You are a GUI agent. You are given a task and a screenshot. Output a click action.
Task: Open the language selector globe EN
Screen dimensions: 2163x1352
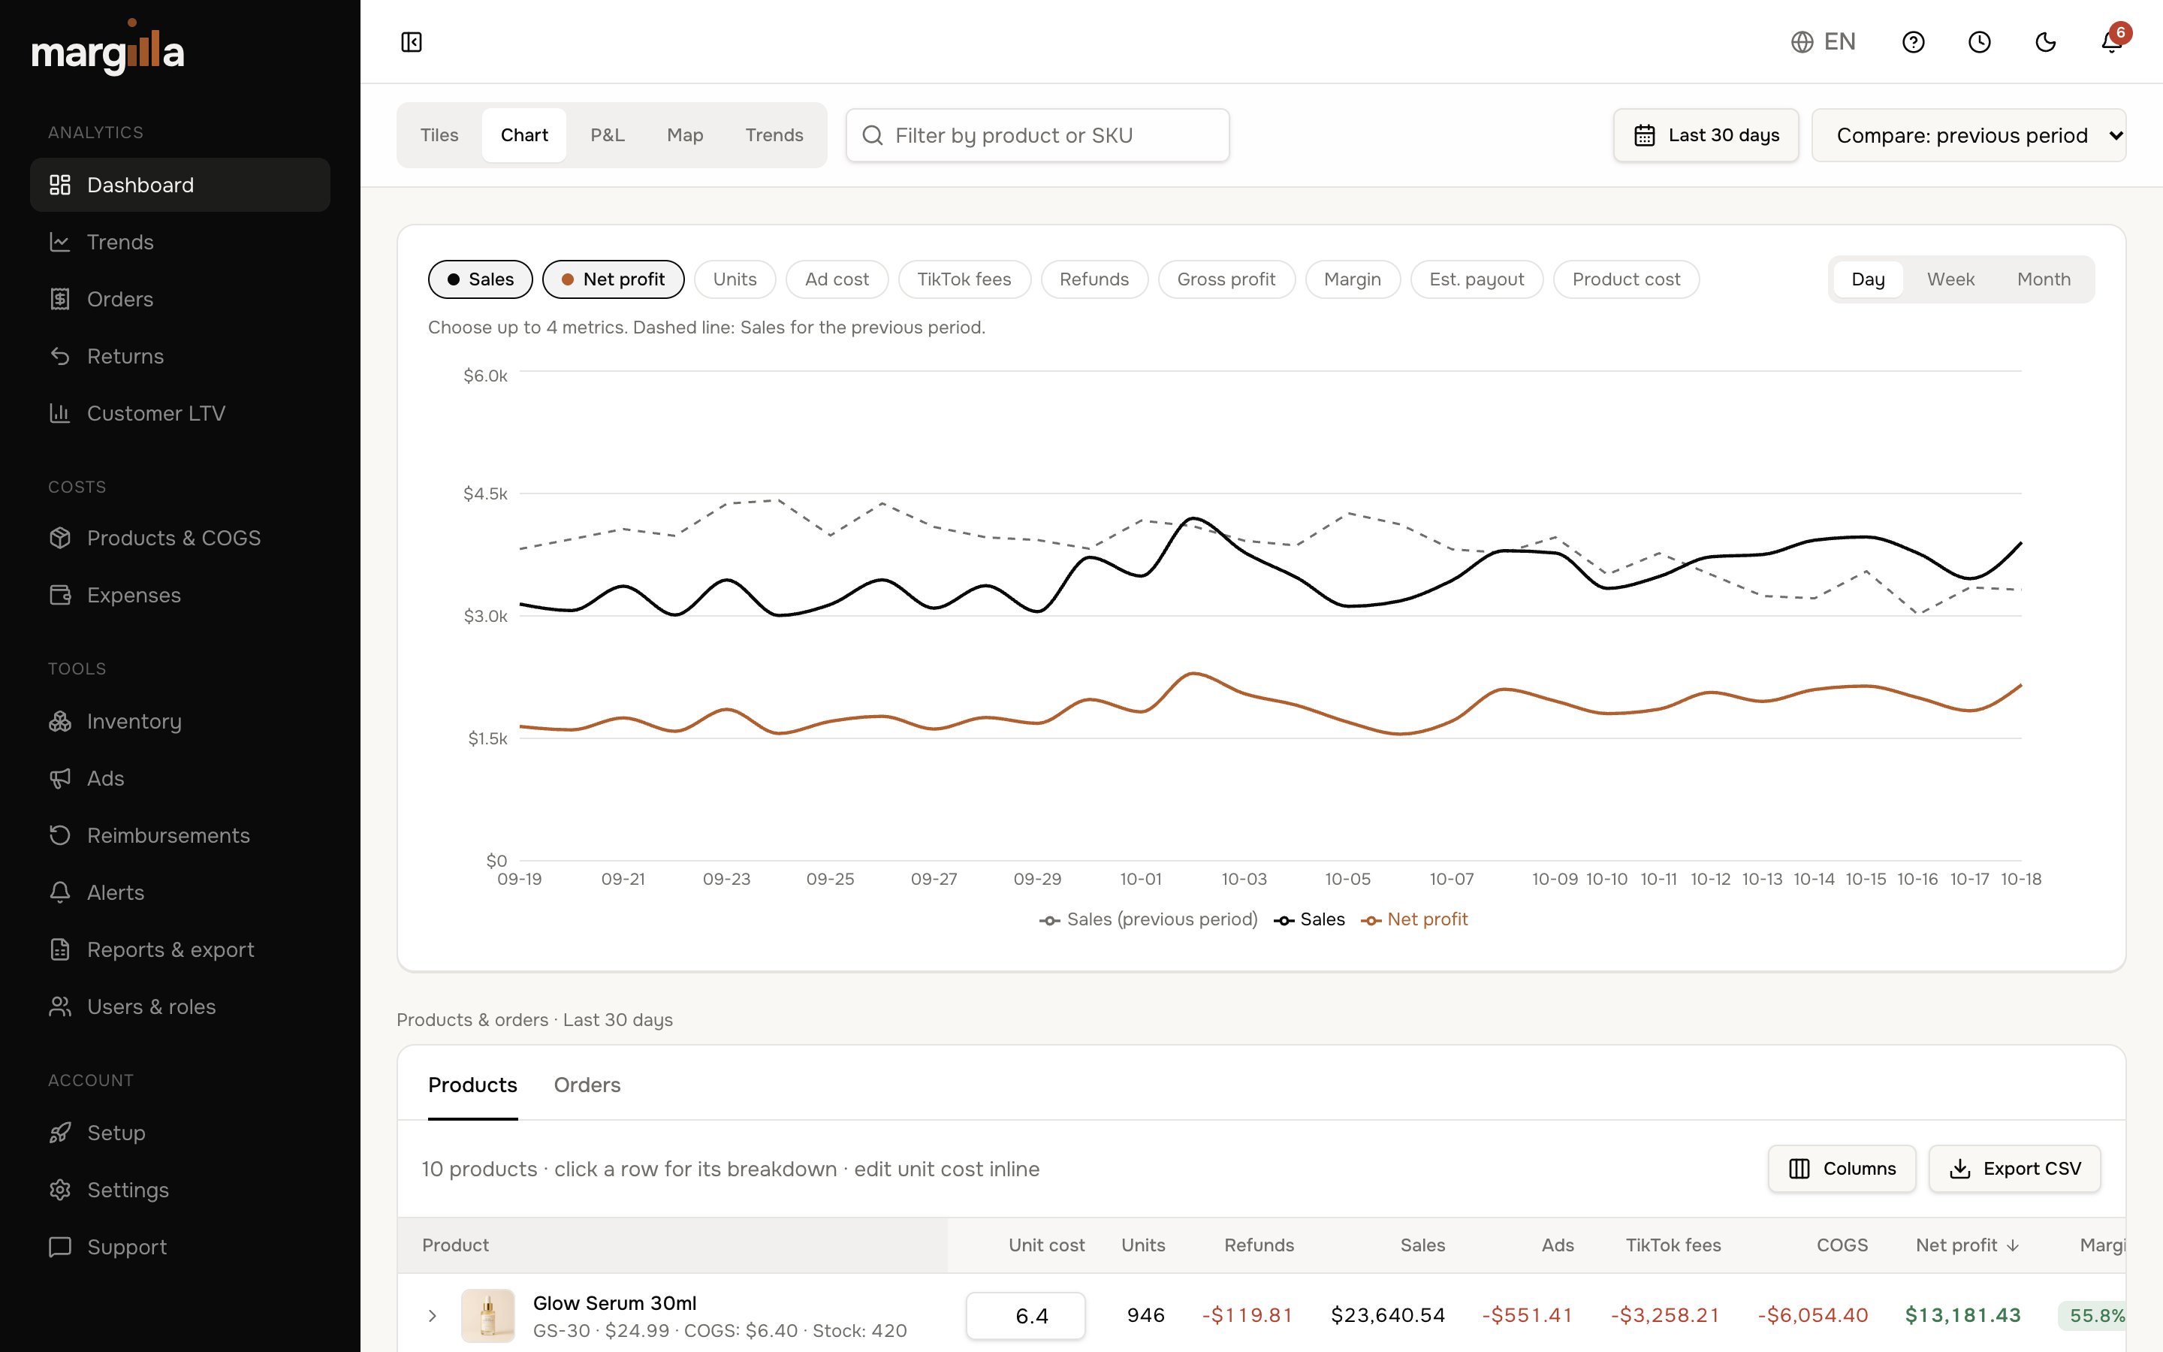(x=1824, y=42)
